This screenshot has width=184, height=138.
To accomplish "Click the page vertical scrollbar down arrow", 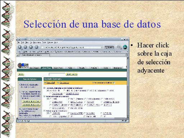I will [128, 116].
